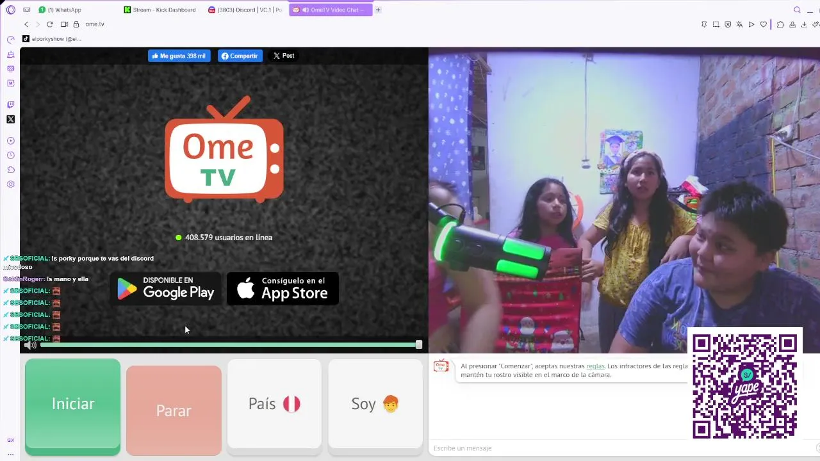The height and width of the screenshot is (461, 820).
Task: Click the pin icon in address bar
Action: click(x=704, y=24)
